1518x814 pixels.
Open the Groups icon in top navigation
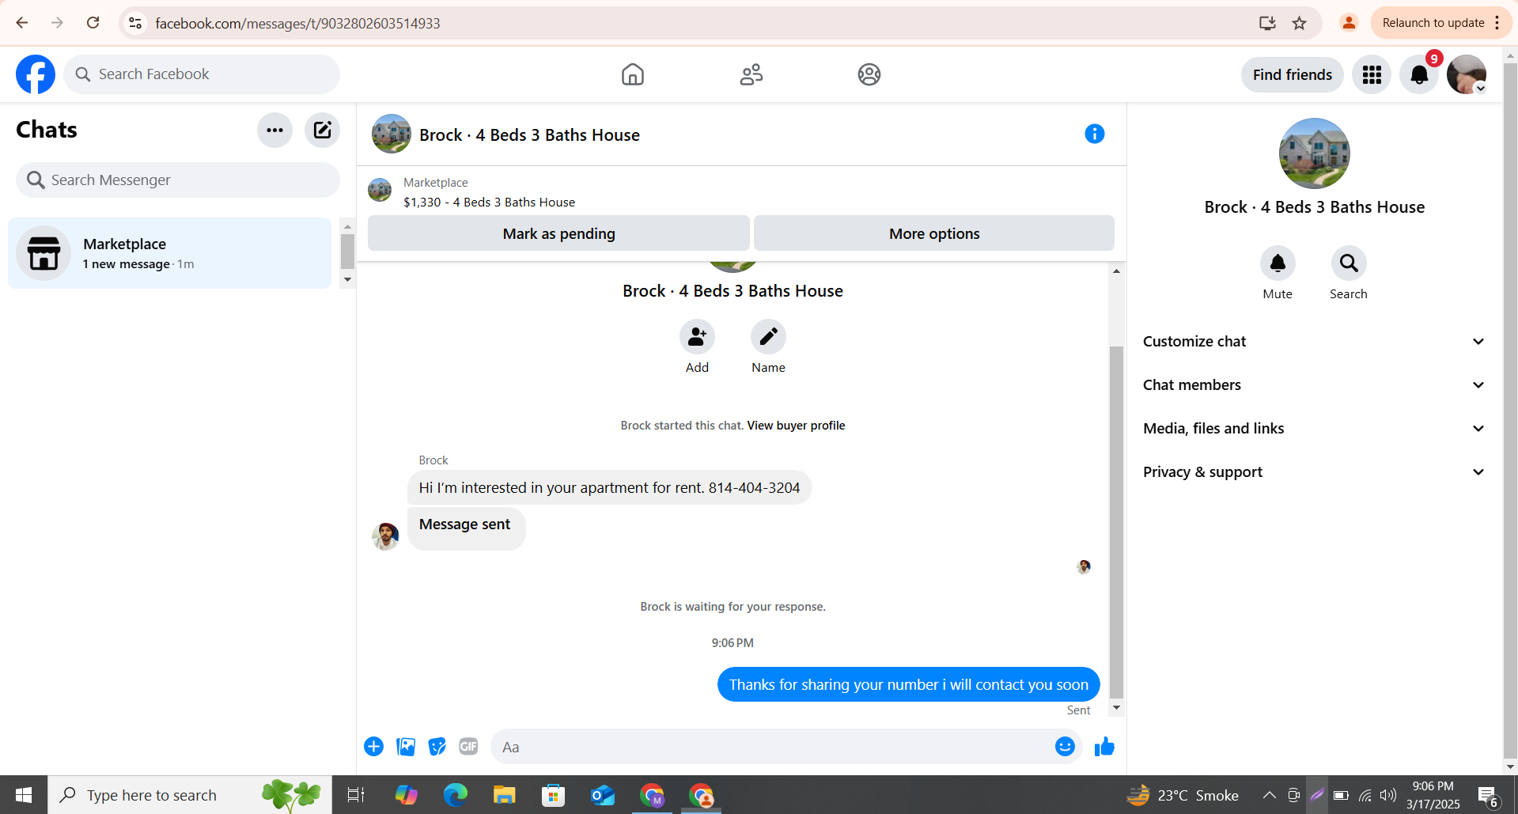point(869,74)
